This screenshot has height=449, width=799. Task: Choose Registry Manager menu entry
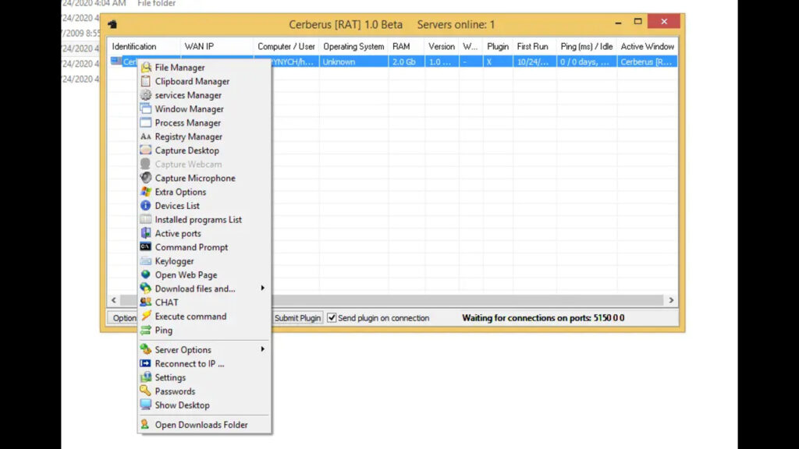click(204, 136)
